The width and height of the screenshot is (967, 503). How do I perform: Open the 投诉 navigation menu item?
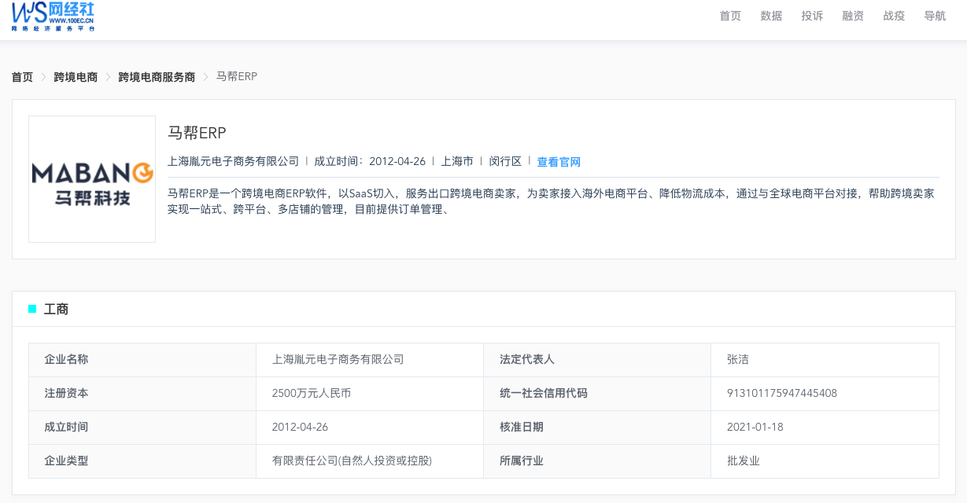[x=812, y=16]
